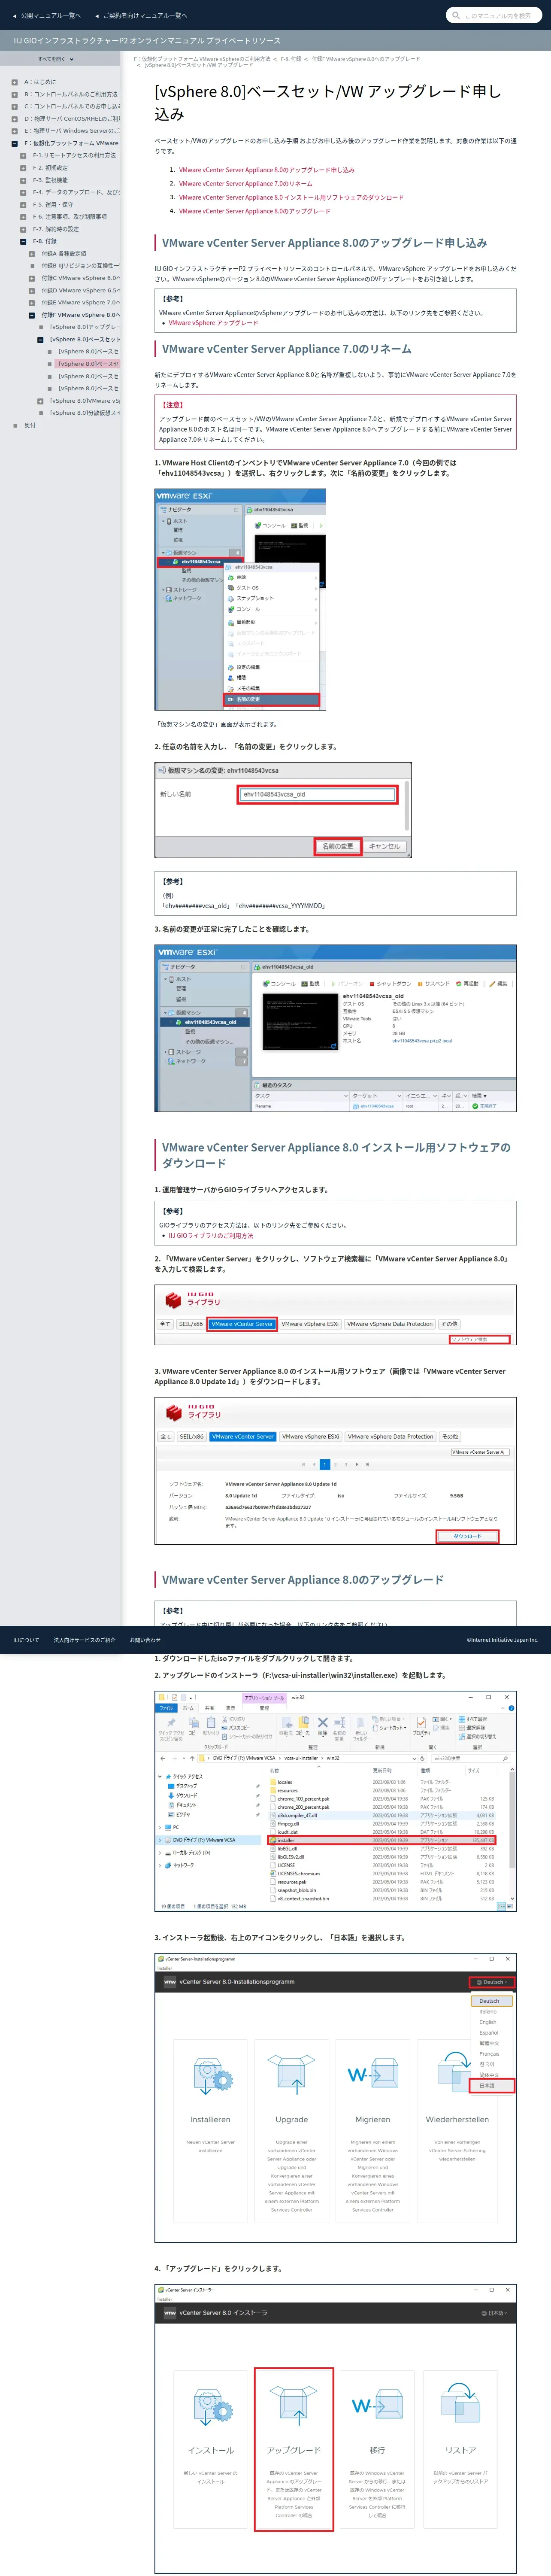Click キャンセル button in rename dialog
The height and width of the screenshot is (2576, 551).
pyautogui.click(x=384, y=846)
